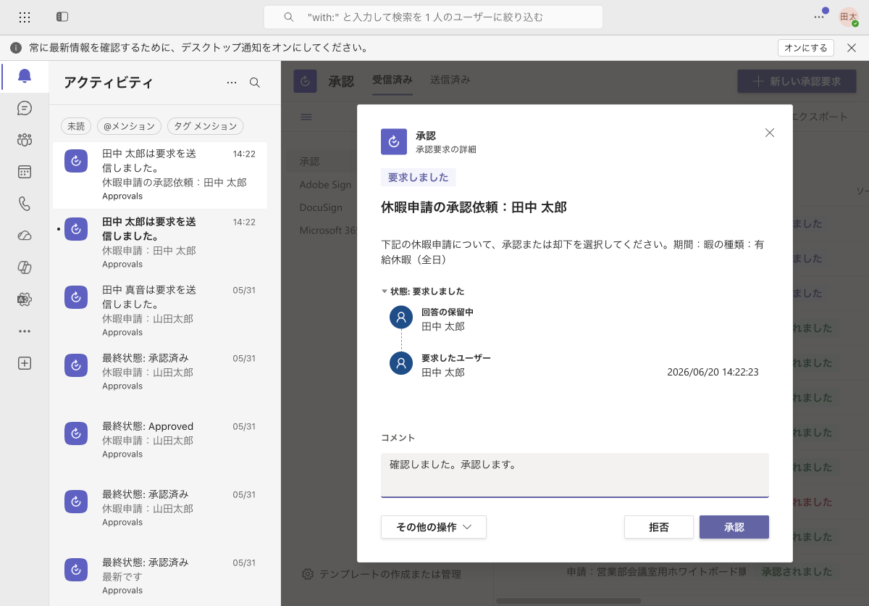The width and height of the screenshot is (869, 606).
Task: Open Calls phone icon in left rail
Action: point(25,204)
